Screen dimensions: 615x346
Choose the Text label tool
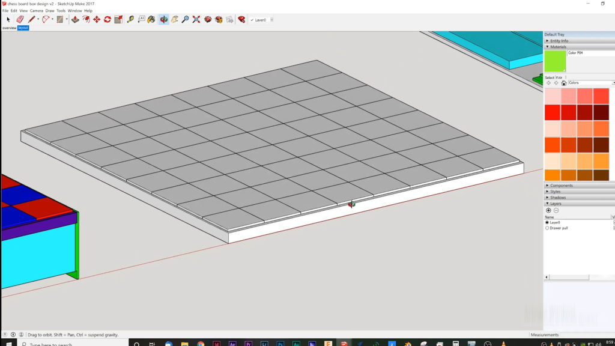pyautogui.click(x=141, y=20)
